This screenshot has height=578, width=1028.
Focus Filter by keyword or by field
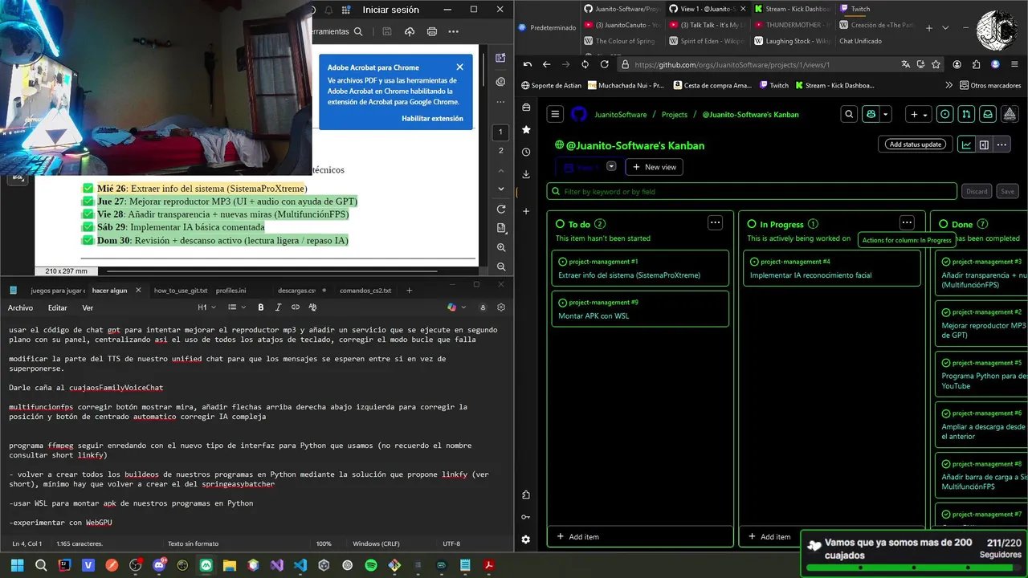pyautogui.click(x=752, y=192)
